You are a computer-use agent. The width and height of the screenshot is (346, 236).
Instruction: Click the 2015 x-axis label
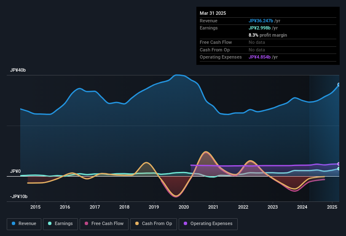[35, 207]
